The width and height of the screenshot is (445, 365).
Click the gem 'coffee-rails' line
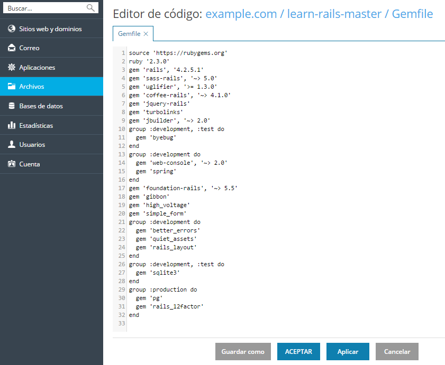pos(180,95)
